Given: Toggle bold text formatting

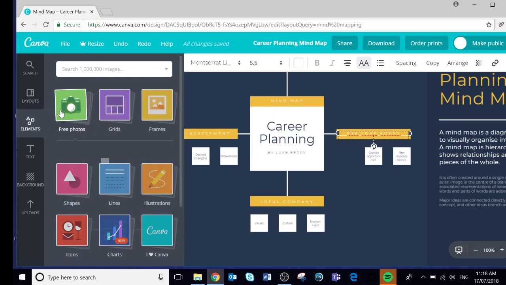Looking at the screenshot, I should click(x=317, y=63).
